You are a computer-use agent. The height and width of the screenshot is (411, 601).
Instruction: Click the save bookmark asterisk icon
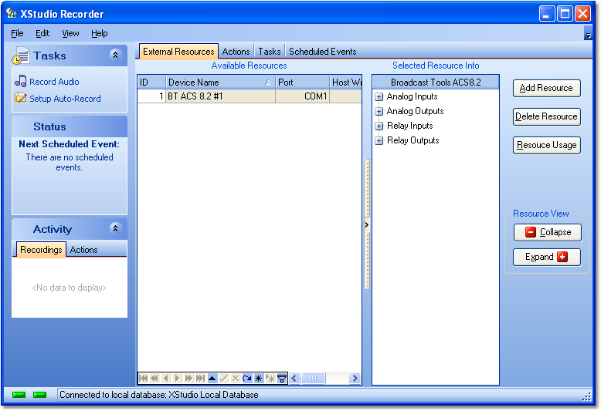click(x=258, y=379)
